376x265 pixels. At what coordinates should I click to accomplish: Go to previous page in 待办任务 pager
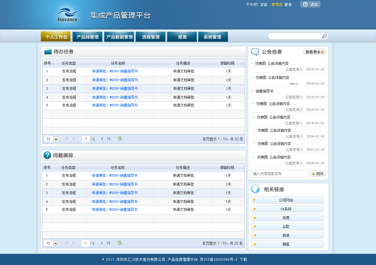(73, 139)
